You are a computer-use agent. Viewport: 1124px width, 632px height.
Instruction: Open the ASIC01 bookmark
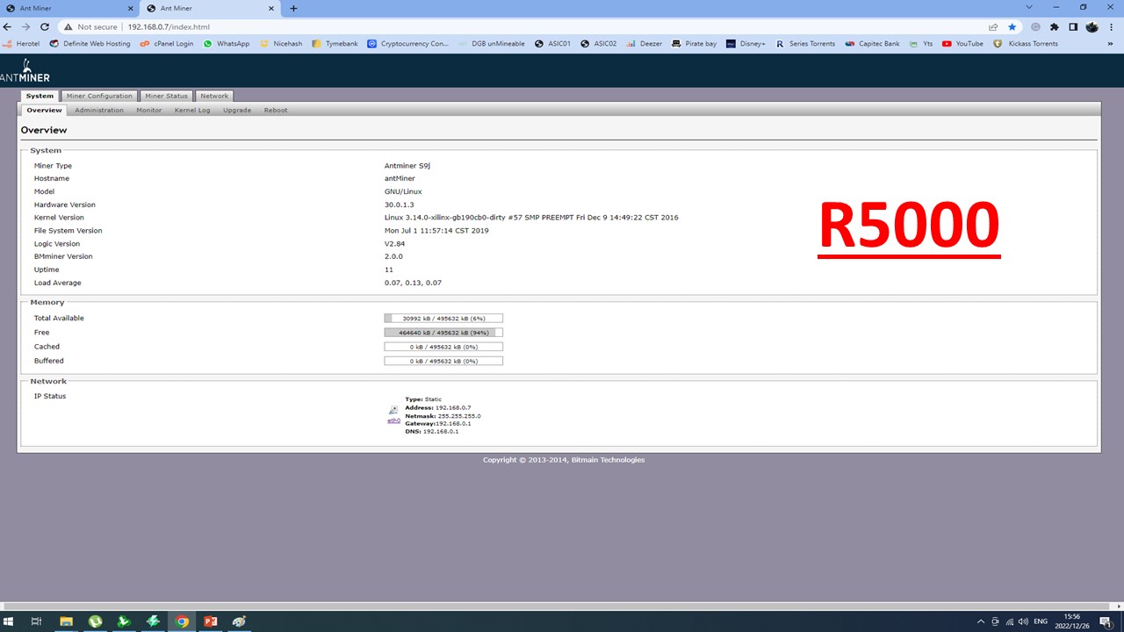coord(552,44)
